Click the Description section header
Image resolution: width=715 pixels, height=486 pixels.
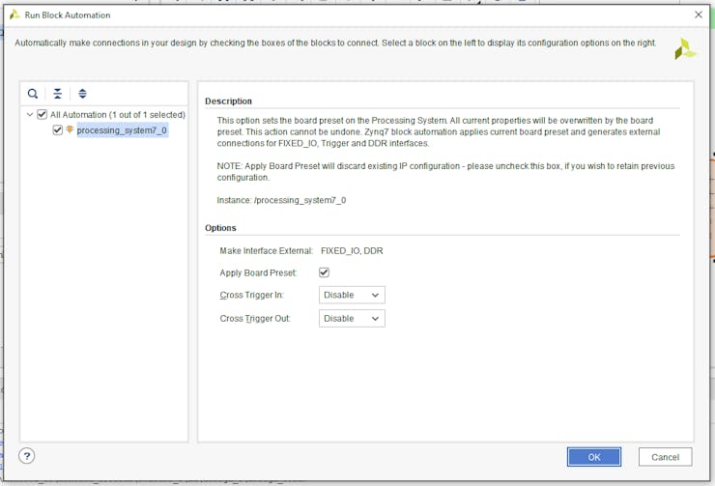pos(228,101)
